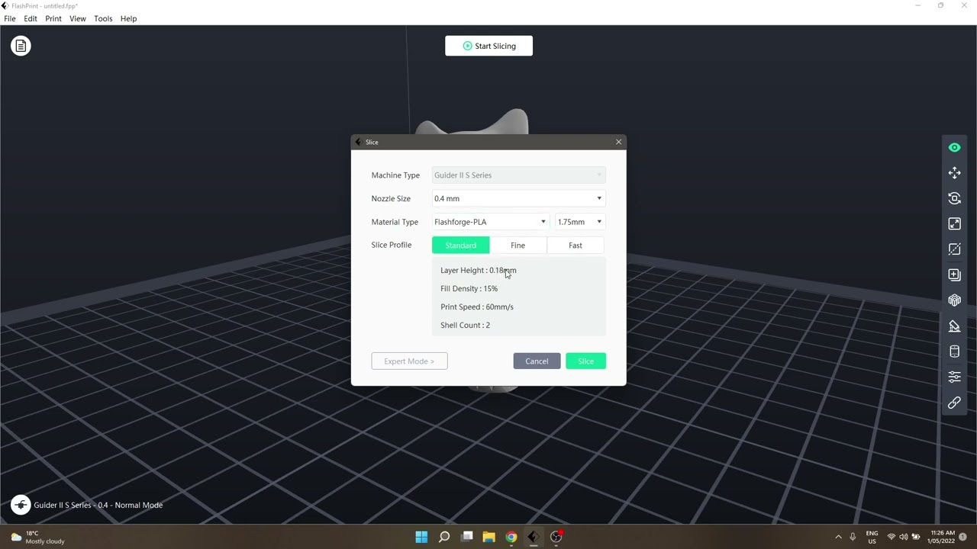
Task: Click the Start Slicing button
Action: coord(489,46)
